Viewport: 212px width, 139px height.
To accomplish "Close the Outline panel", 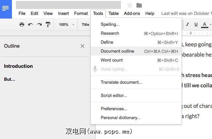I will 82,46.
